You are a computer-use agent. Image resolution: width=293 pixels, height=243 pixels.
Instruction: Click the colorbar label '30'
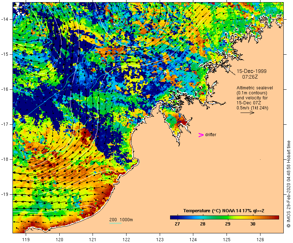tap(253, 224)
